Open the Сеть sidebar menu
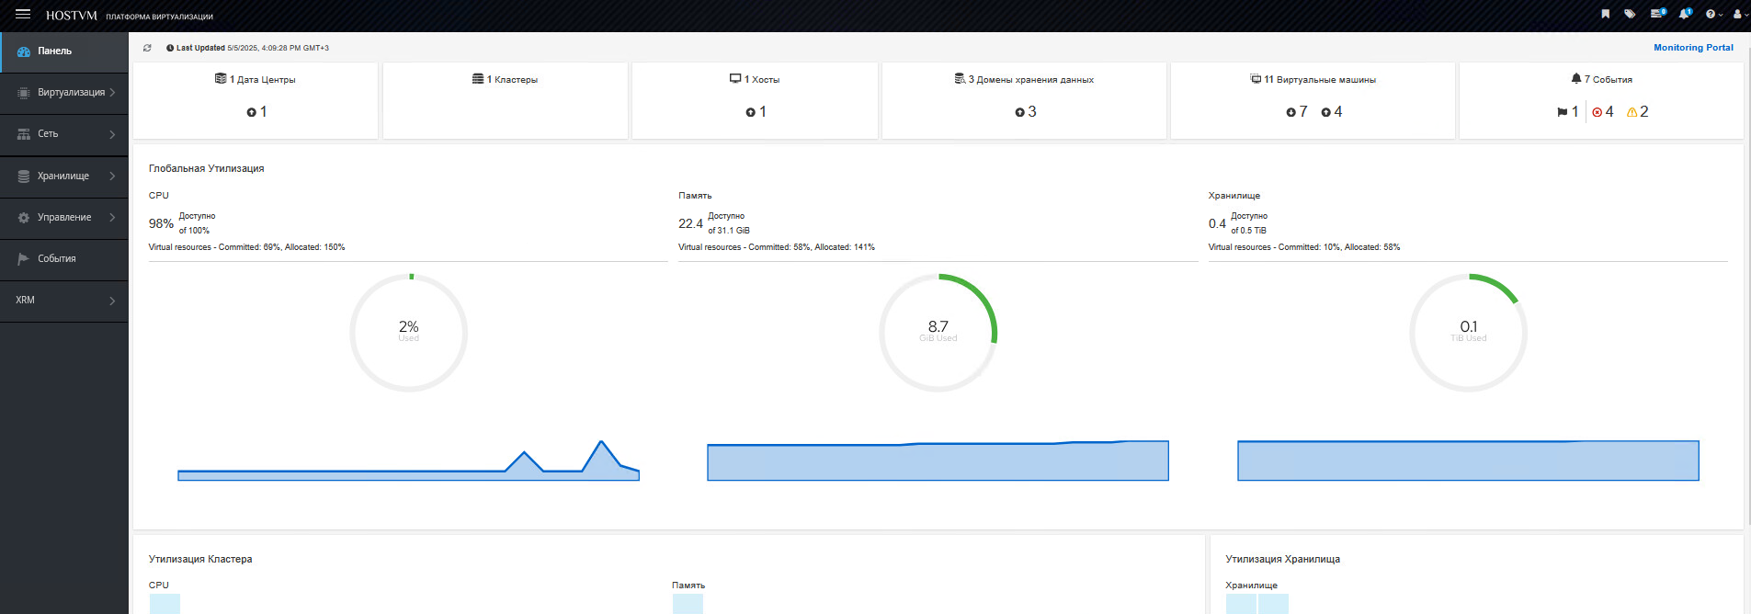 point(64,134)
